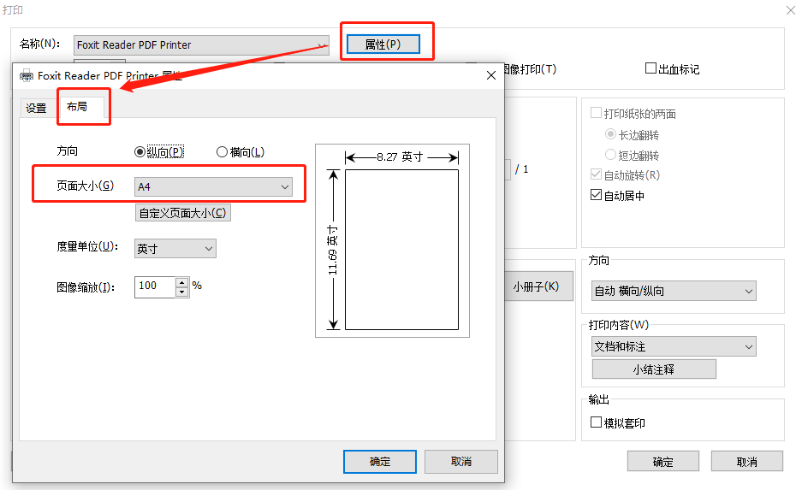Click the 属性(P) button
The height and width of the screenshot is (490, 802).
coord(383,44)
